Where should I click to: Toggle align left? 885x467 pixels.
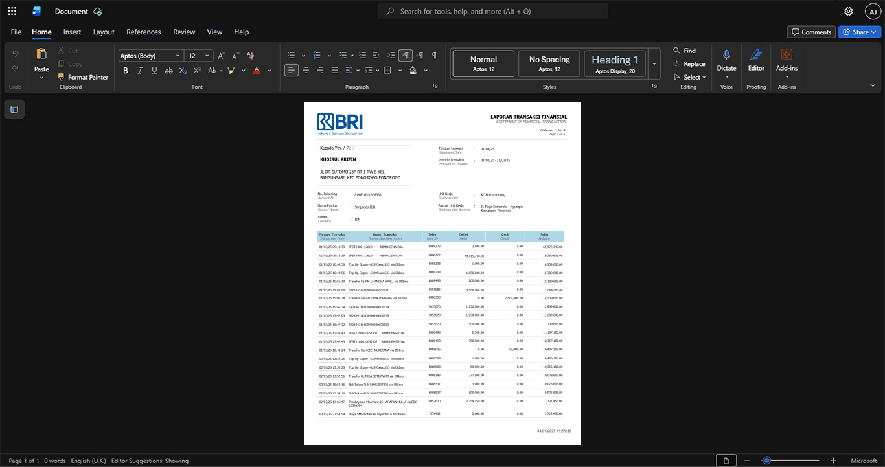click(x=292, y=70)
